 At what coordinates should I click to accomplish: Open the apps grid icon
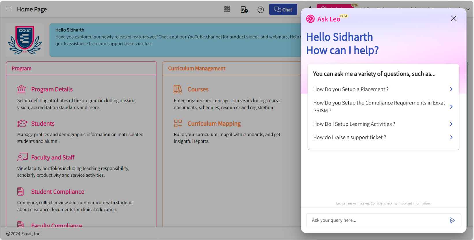227,10
